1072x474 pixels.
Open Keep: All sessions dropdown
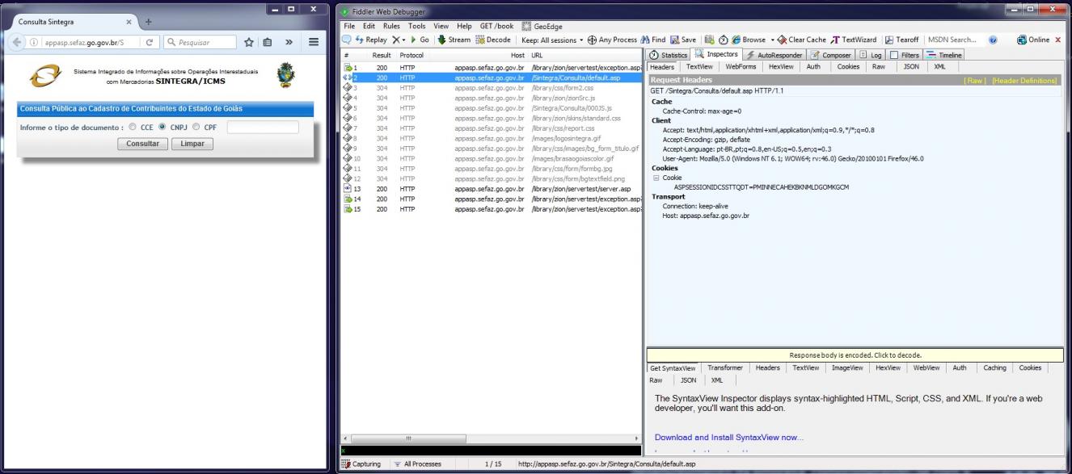554,39
